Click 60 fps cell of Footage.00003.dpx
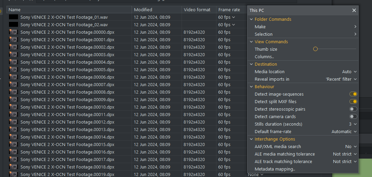Screen dimensions: 372x177 [224, 54]
